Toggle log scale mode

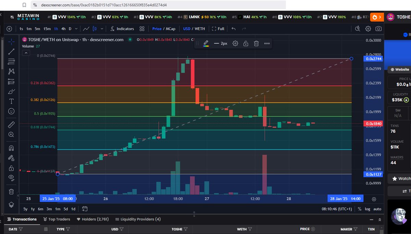pos(368,209)
